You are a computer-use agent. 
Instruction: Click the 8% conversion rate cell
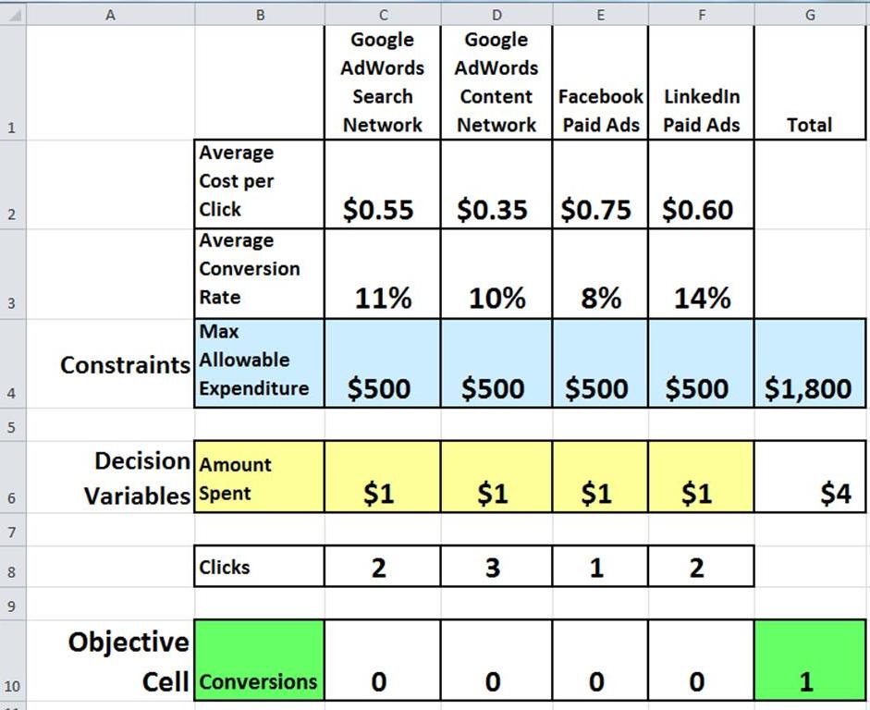point(600,274)
